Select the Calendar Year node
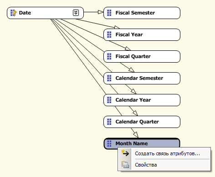Screen dimensions: 215x177 pos(142,100)
